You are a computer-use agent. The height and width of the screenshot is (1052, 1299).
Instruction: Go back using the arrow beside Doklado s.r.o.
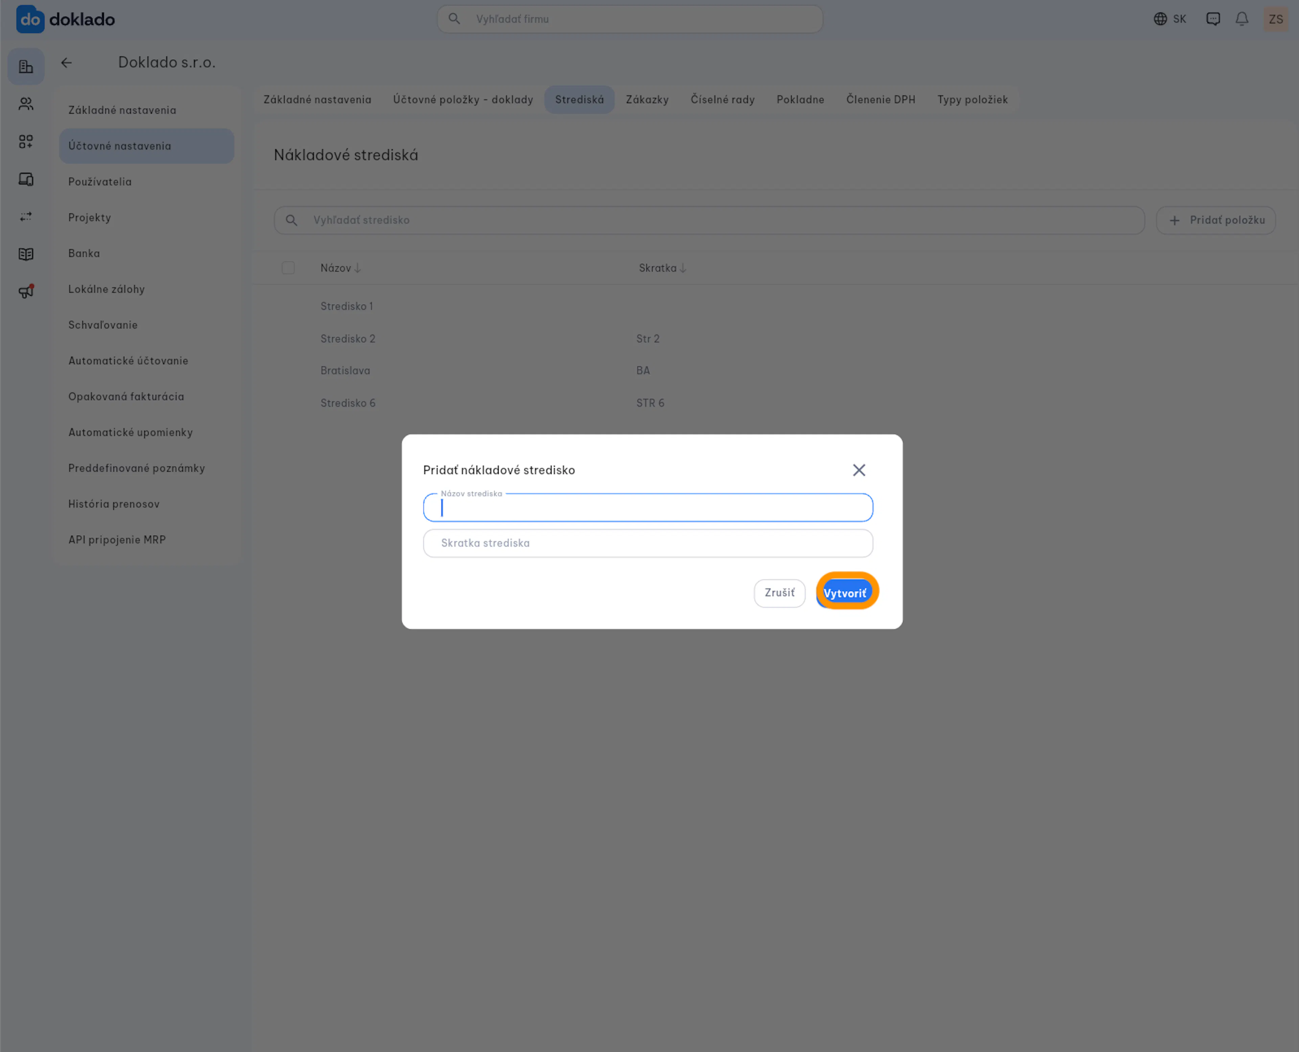tap(67, 63)
